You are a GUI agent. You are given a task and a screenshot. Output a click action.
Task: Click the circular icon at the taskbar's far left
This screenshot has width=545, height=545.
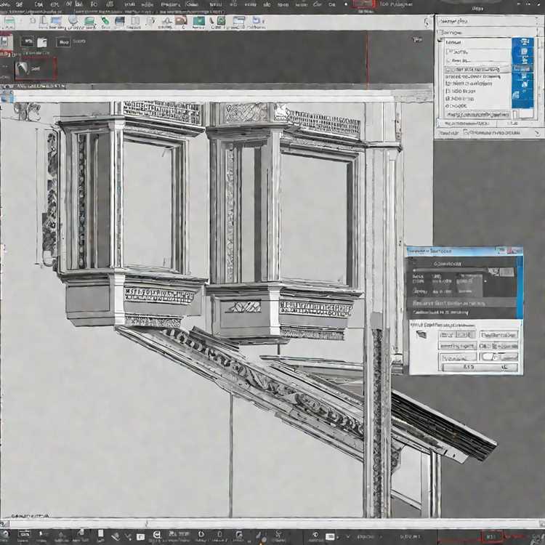tap(6, 536)
